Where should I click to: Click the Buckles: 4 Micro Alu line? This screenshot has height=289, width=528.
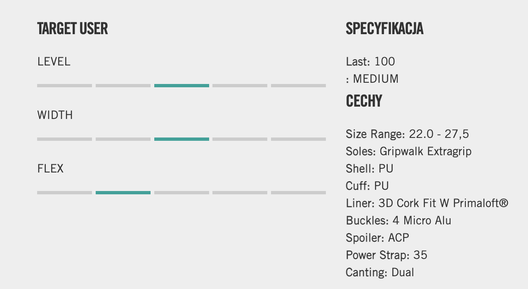[x=398, y=221]
